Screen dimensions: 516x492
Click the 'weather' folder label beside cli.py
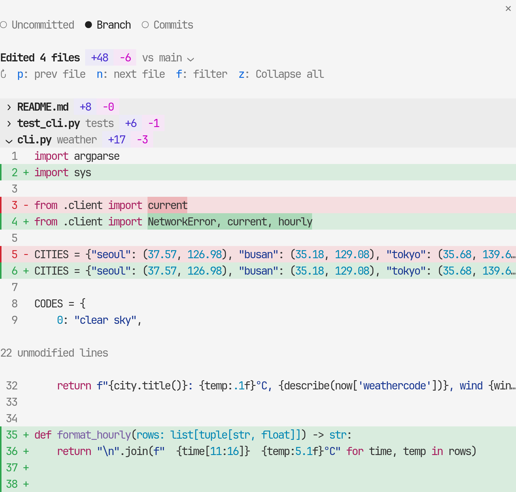click(x=77, y=140)
